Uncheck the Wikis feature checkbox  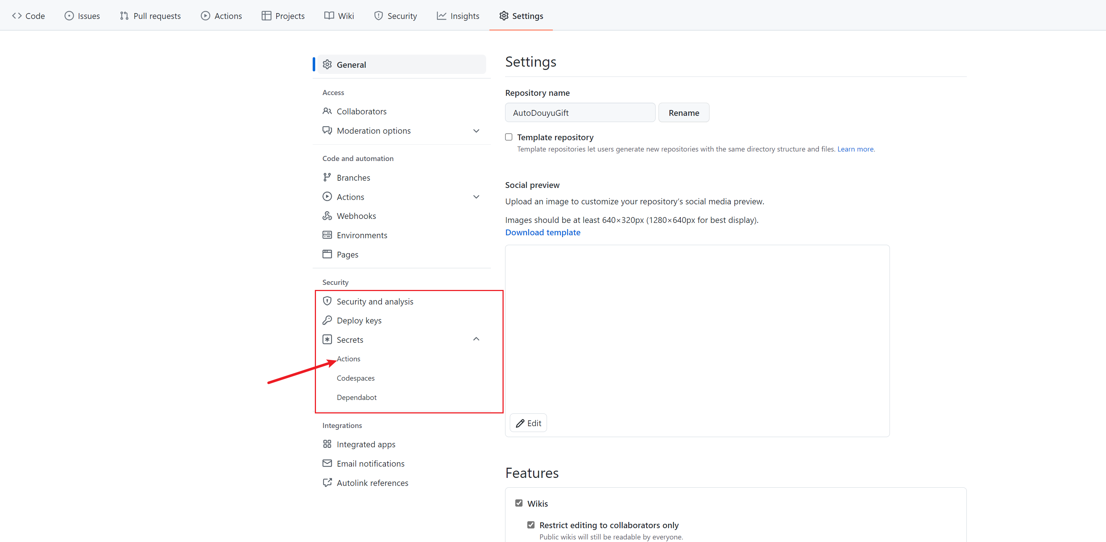coord(519,503)
